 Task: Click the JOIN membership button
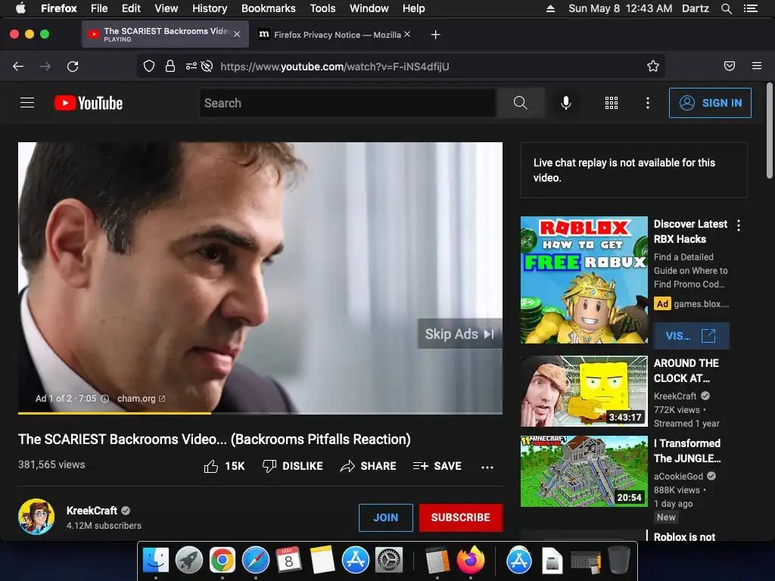(x=385, y=517)
